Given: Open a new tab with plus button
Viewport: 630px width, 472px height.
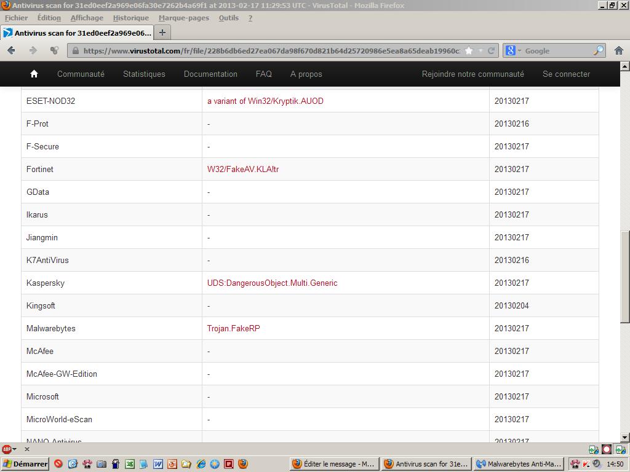Looking at the screenshot, I should click(x=162, y=33).
